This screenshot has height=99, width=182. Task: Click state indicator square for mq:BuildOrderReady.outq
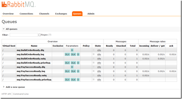(x=93, y=58)
